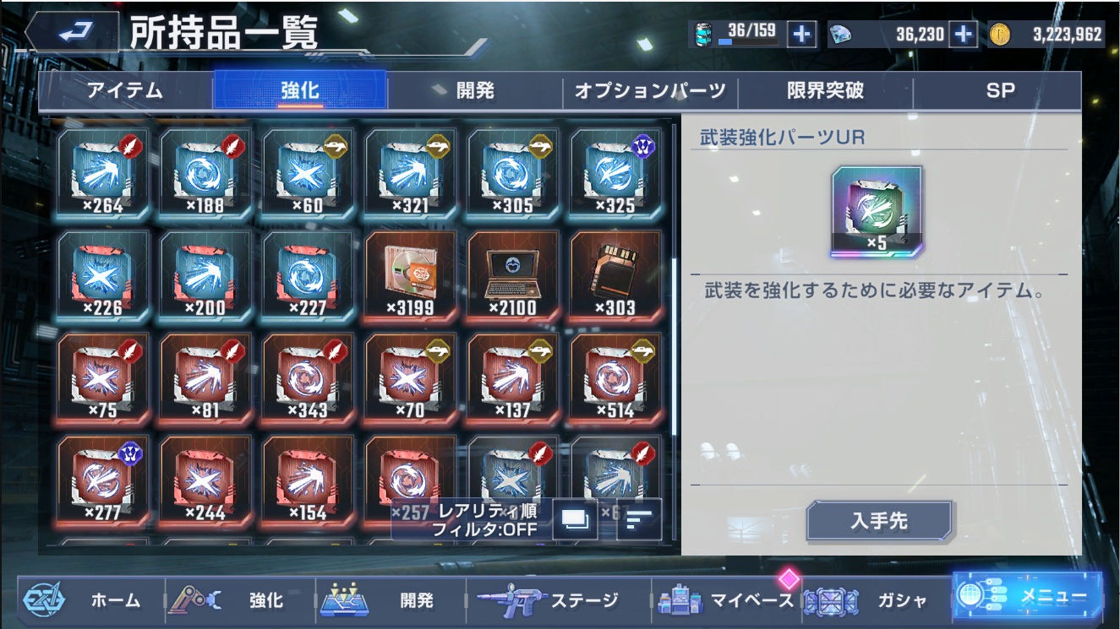Image resolution: width=1120 pixels, height=629 pixels.
Task: Toggle the list view mode icon
Action: click(x=575, y=518)
